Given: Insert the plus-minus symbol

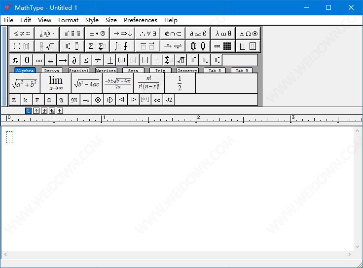Looking at the screenshot, I should point(110,60).
